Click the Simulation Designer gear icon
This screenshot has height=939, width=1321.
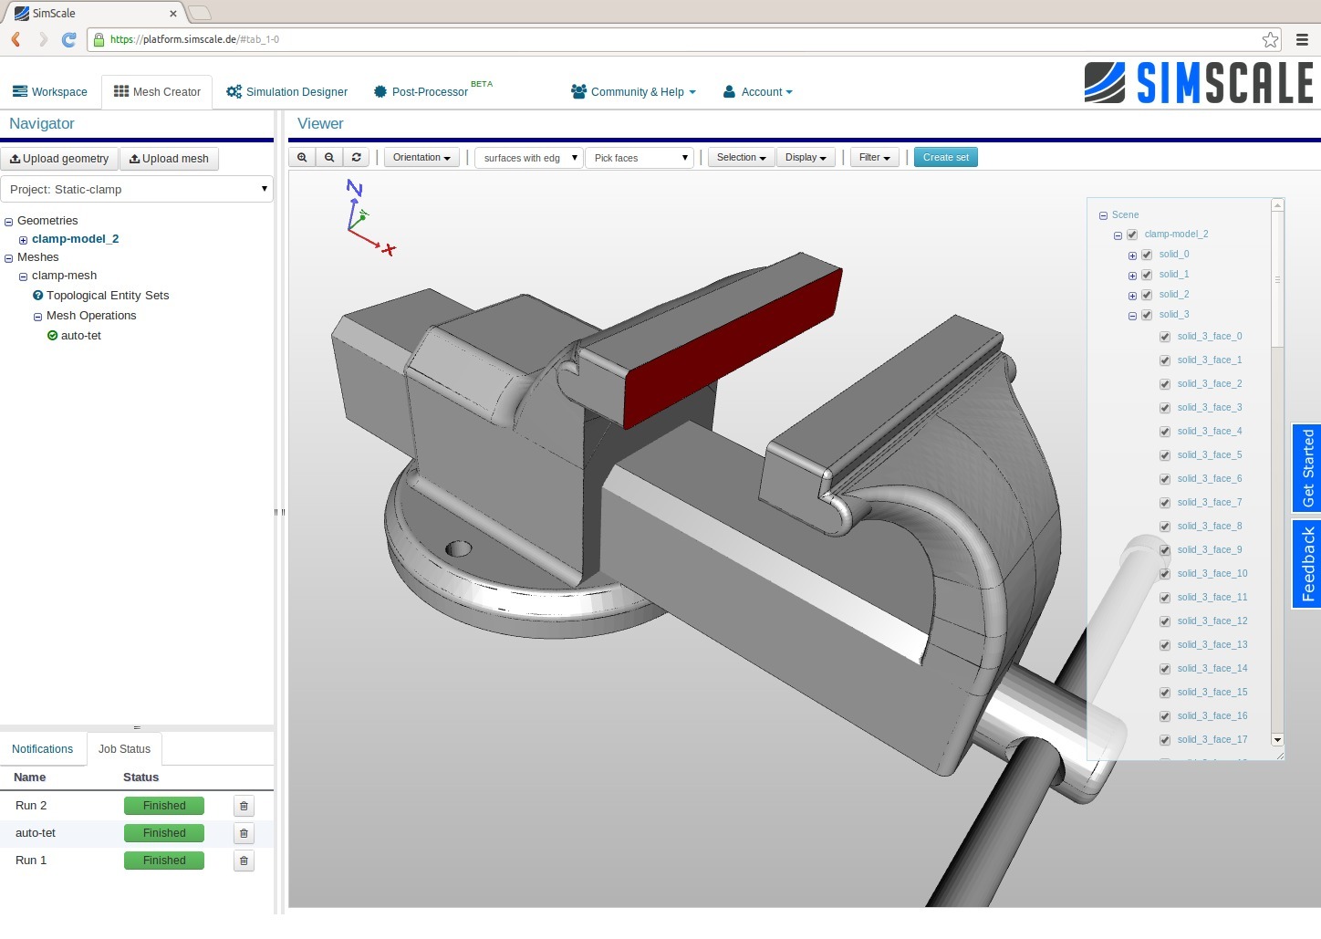233,91
